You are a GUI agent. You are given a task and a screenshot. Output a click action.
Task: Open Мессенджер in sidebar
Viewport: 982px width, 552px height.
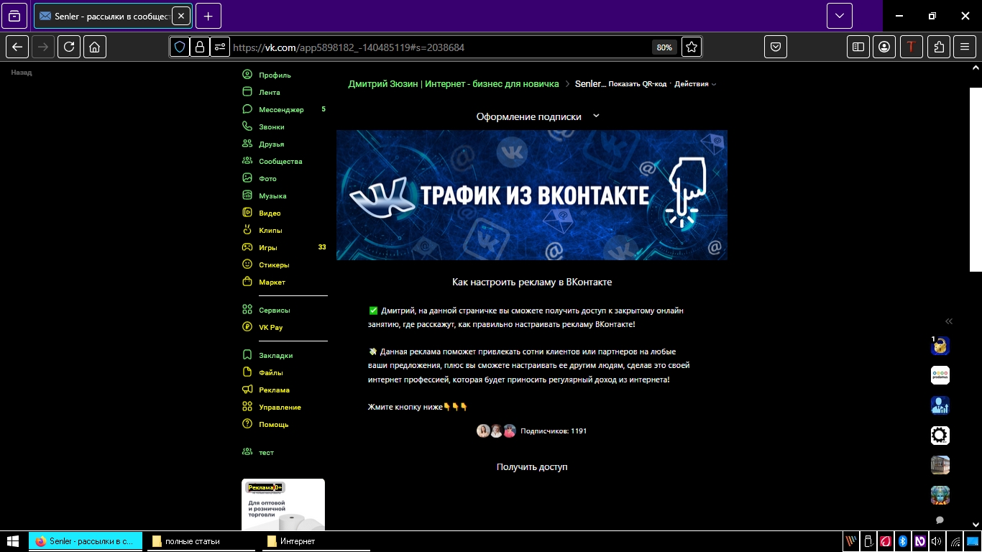(281, 109)
